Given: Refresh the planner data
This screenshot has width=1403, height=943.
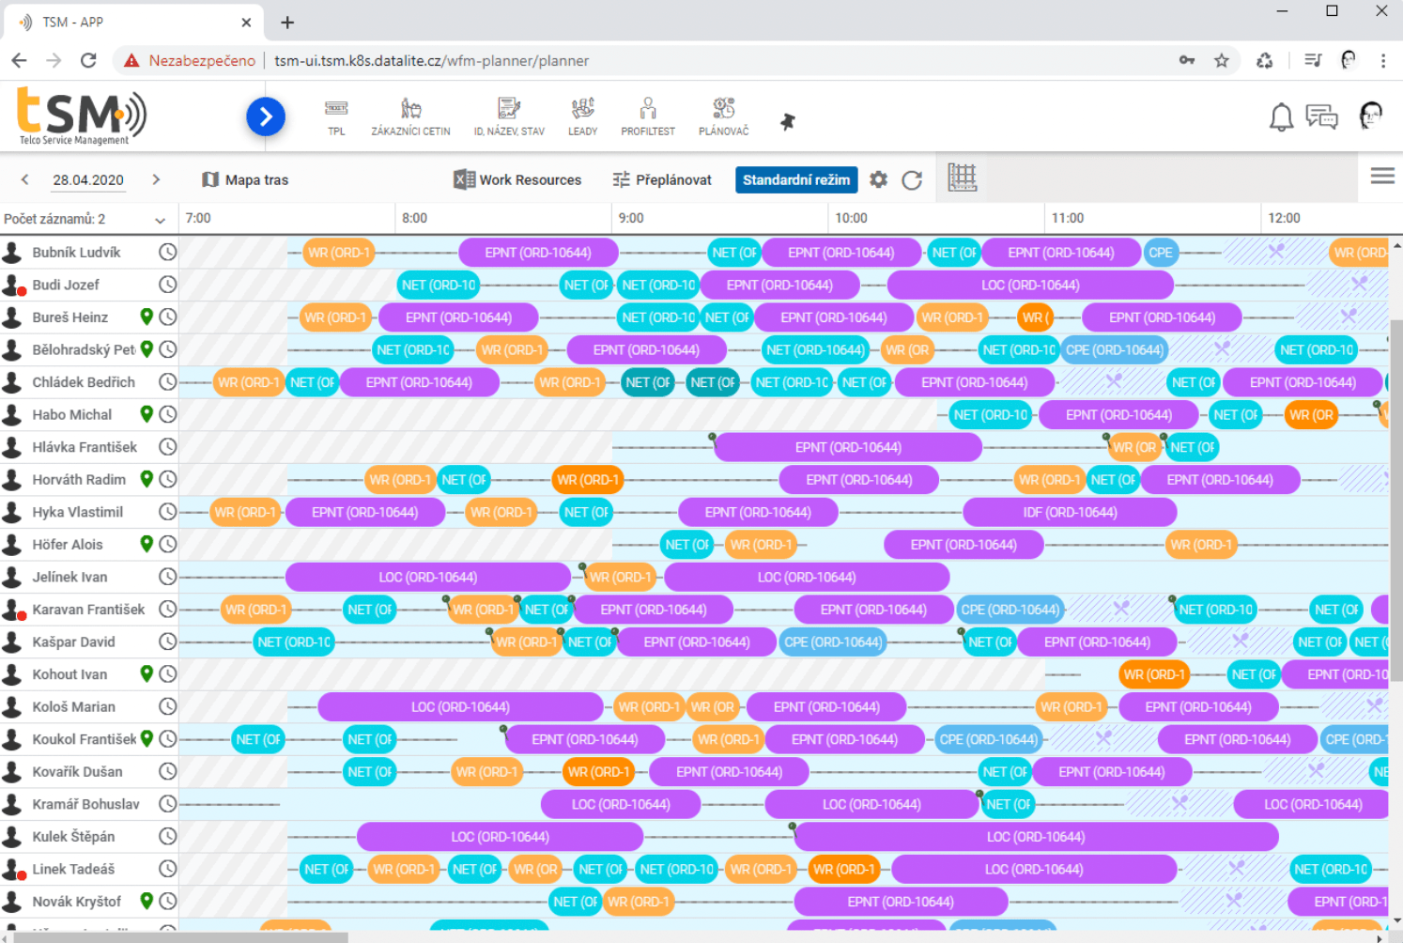Looking at the screenshot, I should tap(912, 179).
